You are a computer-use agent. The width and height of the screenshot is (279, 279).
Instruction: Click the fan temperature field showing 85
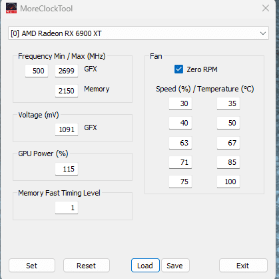228,162
